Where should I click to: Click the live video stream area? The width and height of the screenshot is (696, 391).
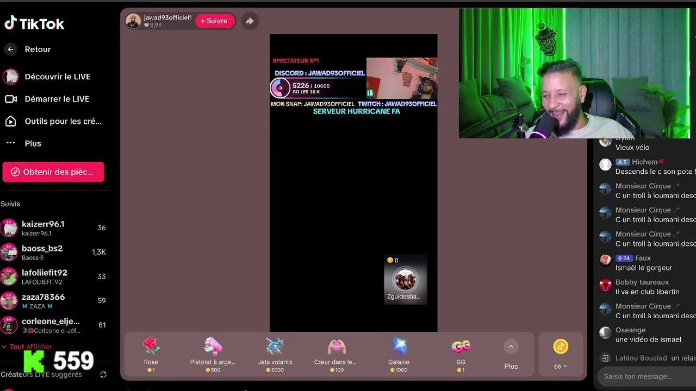[353, 182]
